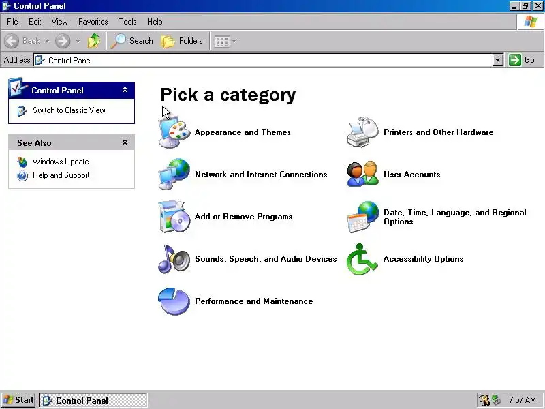This screenshot has height=409, width=545.
Task: Click the Windows Update icon in See Also
Action: [22, 162]
